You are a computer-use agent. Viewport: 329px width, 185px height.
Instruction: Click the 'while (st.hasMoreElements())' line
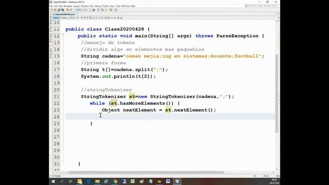pos(135,103)
